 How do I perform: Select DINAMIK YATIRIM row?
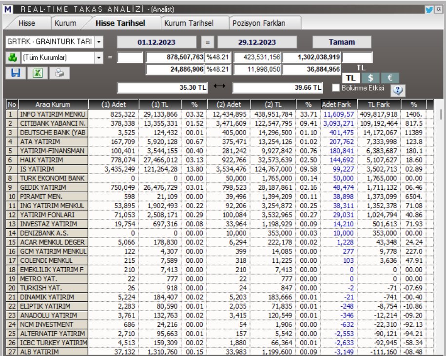219,297
